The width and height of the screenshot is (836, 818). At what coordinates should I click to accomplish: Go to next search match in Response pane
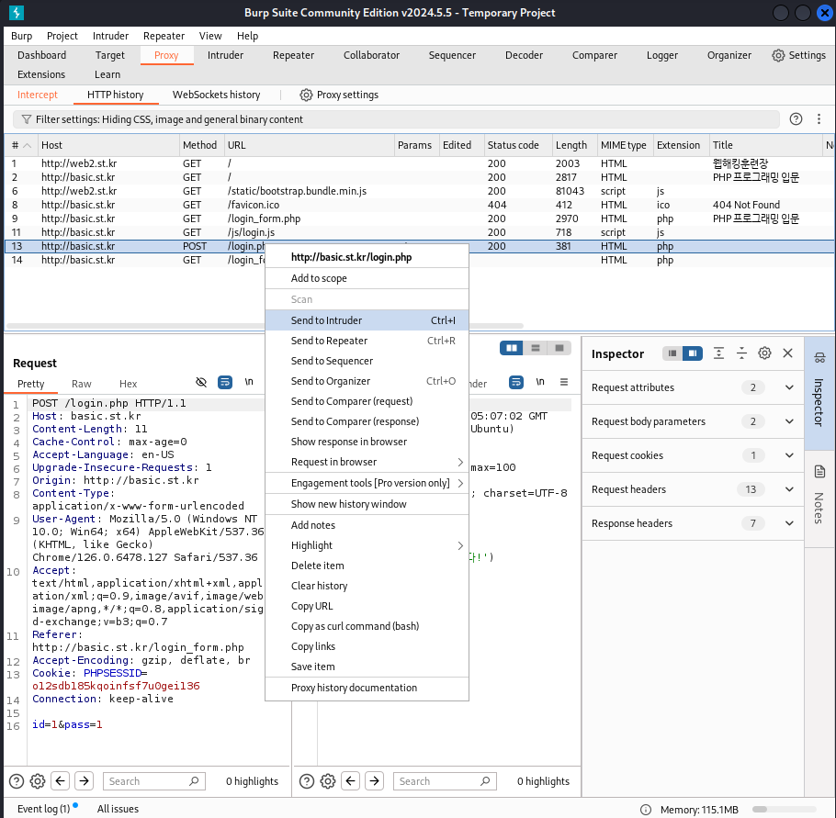point(374,781)
